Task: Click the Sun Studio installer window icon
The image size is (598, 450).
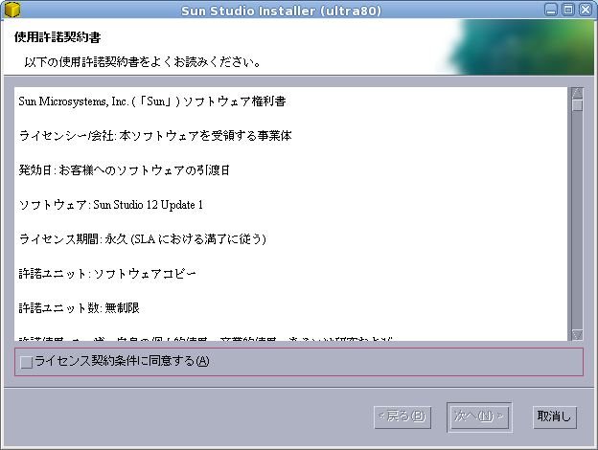Action: (12, 10)
